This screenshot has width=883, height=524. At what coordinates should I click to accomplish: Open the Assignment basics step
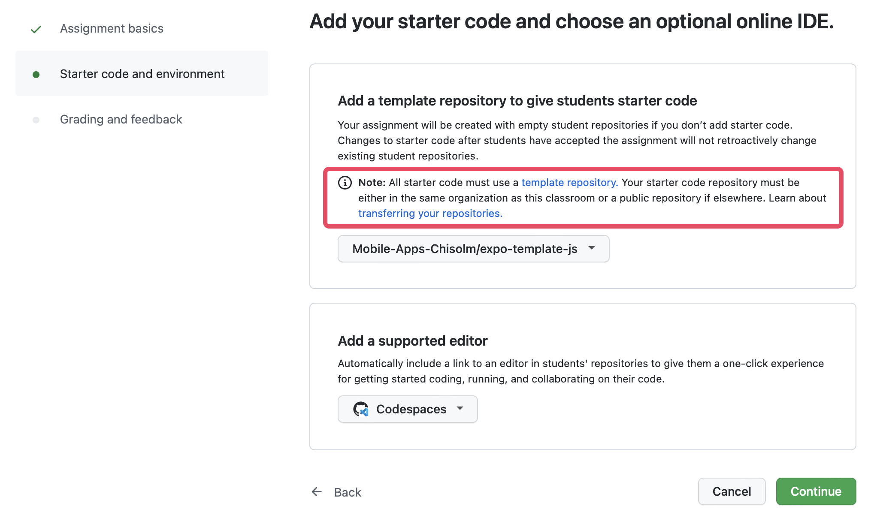(112, 29)
